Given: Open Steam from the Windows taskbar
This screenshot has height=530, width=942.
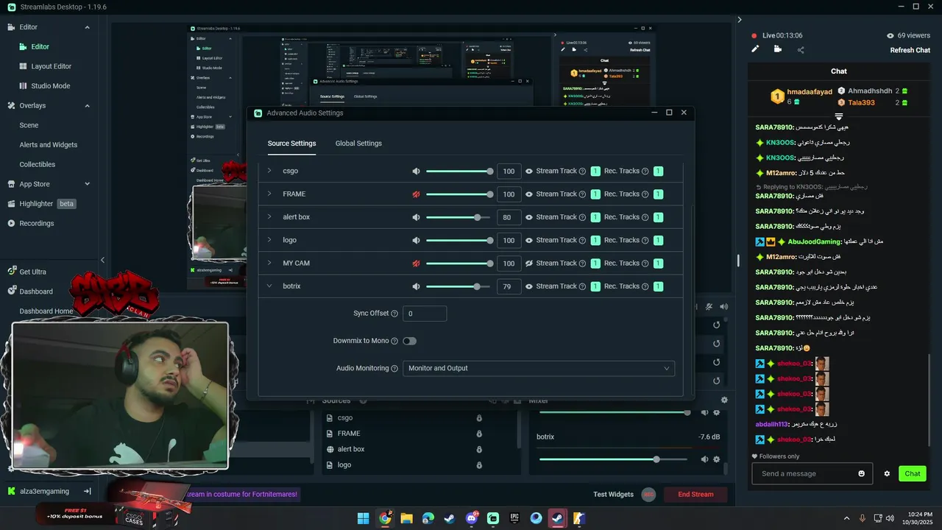Looking at the screenshot, I should (450, 518).
